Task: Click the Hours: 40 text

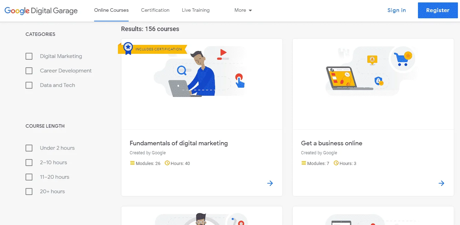Action: 180,163
